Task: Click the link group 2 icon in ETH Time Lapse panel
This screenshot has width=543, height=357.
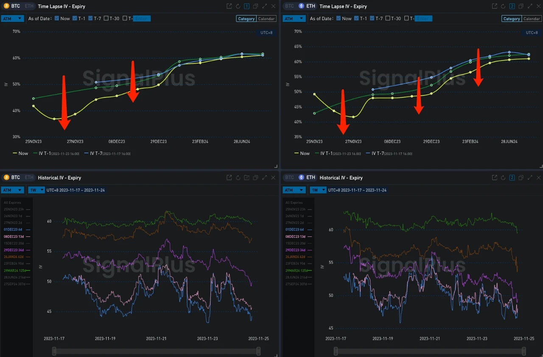Action: pos(512,6)
